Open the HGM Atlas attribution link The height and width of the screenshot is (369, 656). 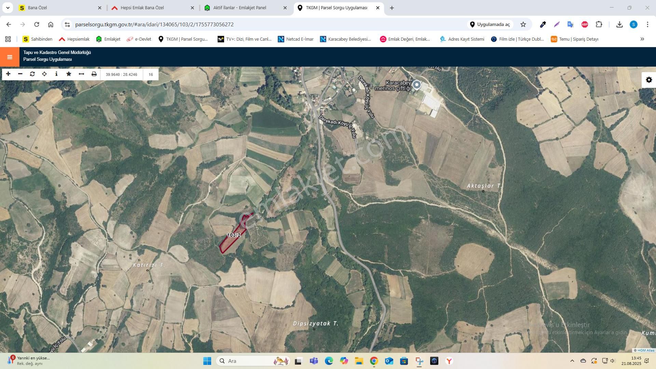tap(646, 350)
